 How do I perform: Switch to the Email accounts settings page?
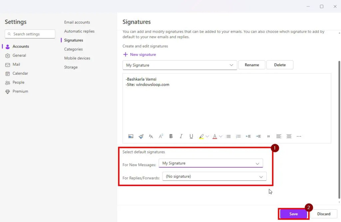point(77,22)
